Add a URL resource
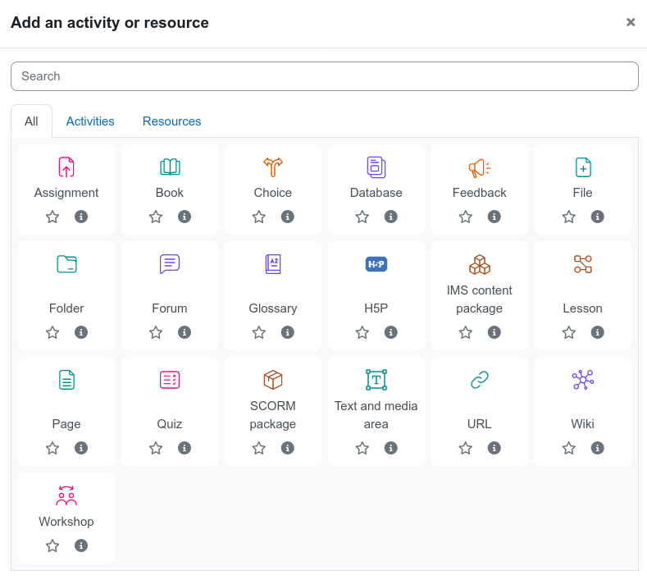Screen dimensions: 647x580 (x=479, y=380)
